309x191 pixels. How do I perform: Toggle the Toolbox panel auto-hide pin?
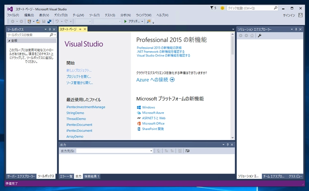(x=50, y=29)
